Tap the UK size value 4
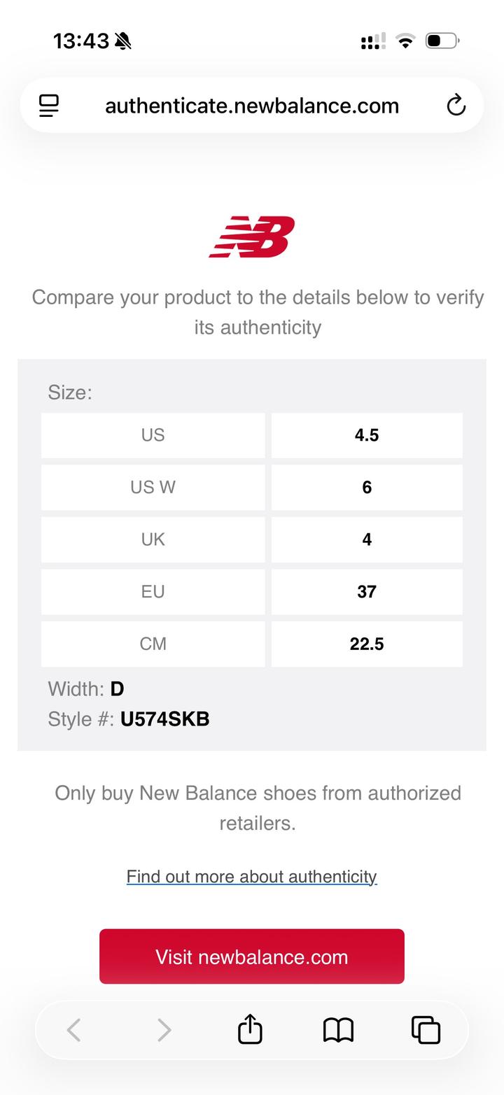The width and height of the screenshot is (504, 1095). coord(367,539)
